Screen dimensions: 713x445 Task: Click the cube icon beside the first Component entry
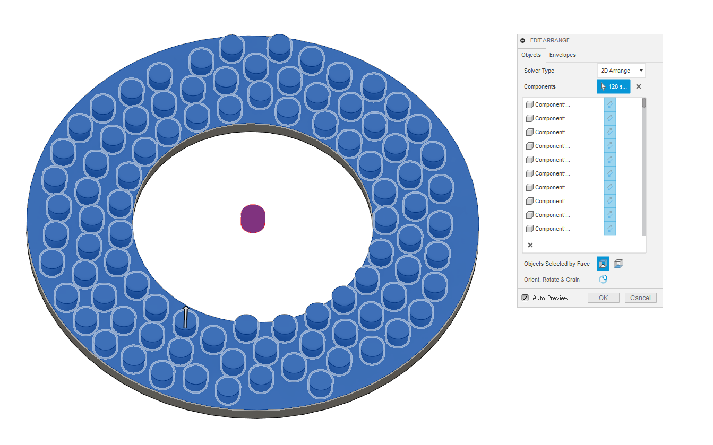pos(529,104)
